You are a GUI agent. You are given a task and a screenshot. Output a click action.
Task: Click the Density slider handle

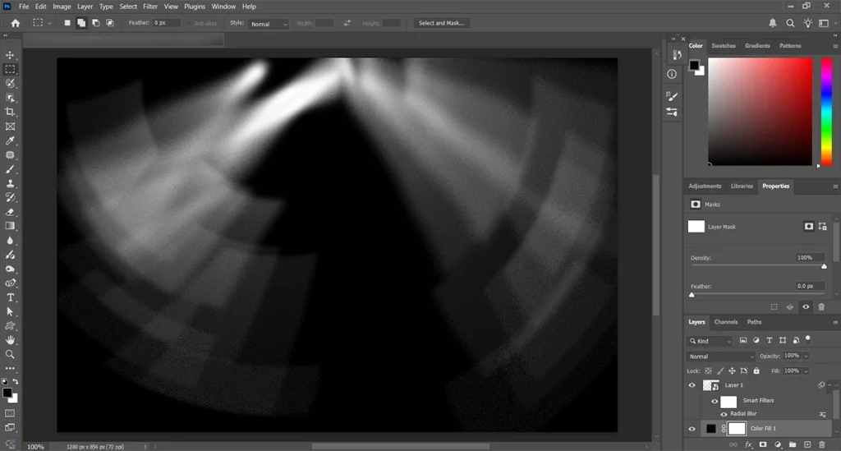point(824,266)
